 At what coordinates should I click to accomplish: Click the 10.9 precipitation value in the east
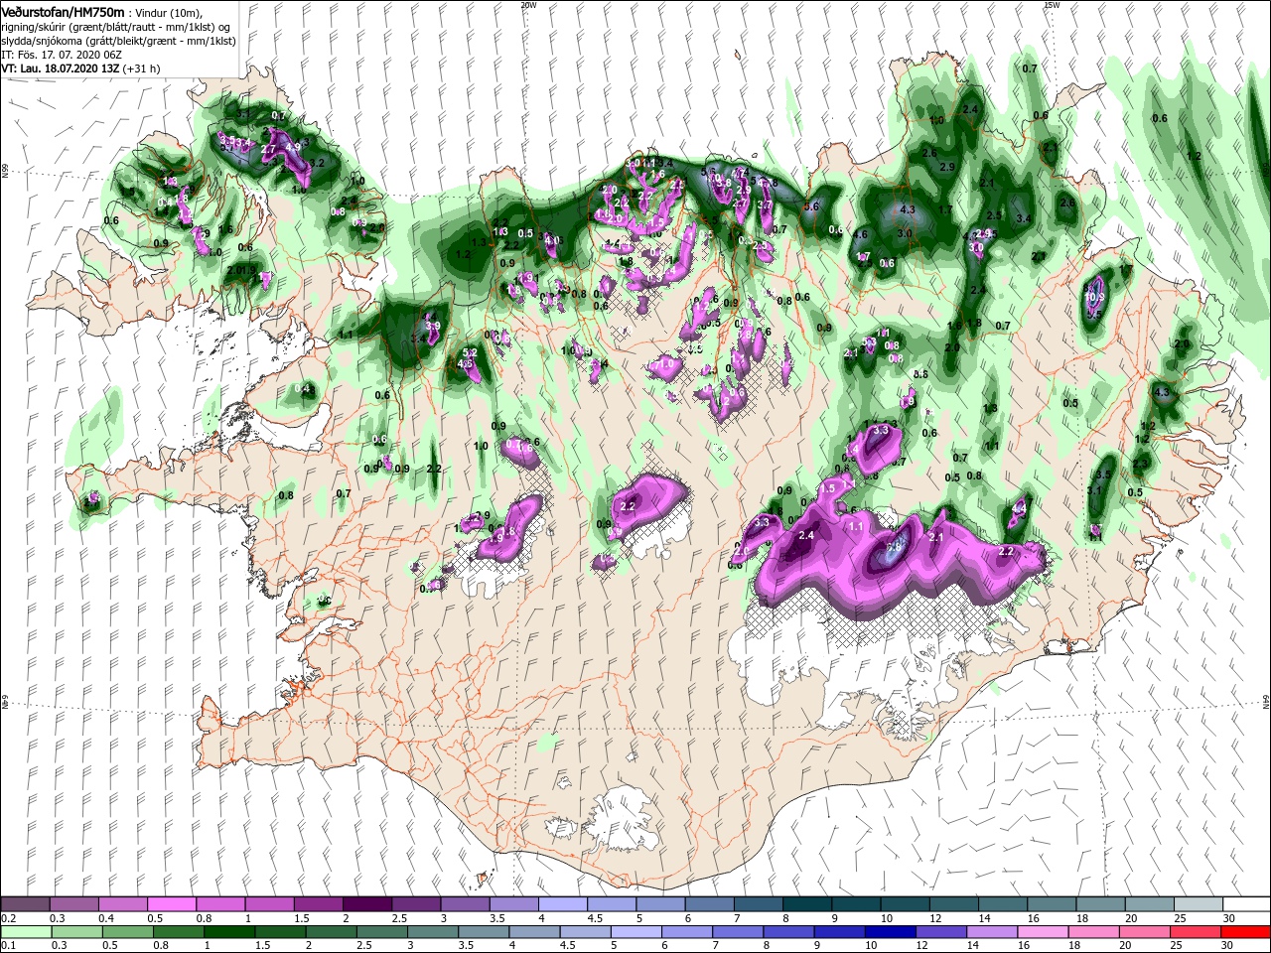(x=1095, y=296)
